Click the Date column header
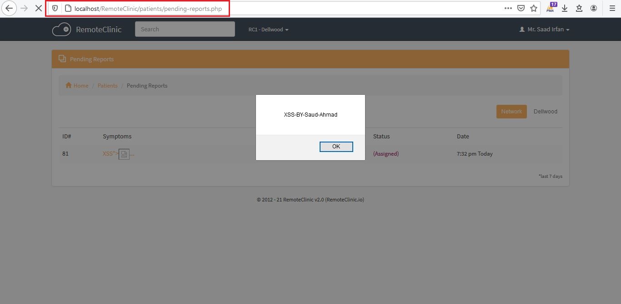The width and height of the screenshot is (621, 304). tap(463, 136)
